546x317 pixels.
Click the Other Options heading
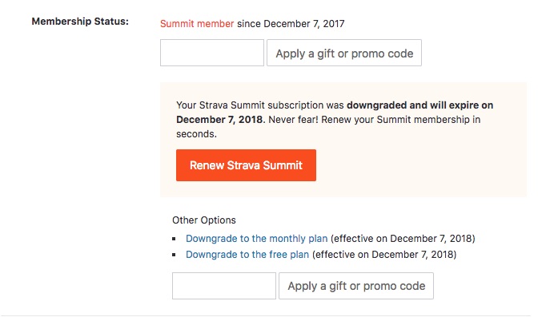pos(204,220)
